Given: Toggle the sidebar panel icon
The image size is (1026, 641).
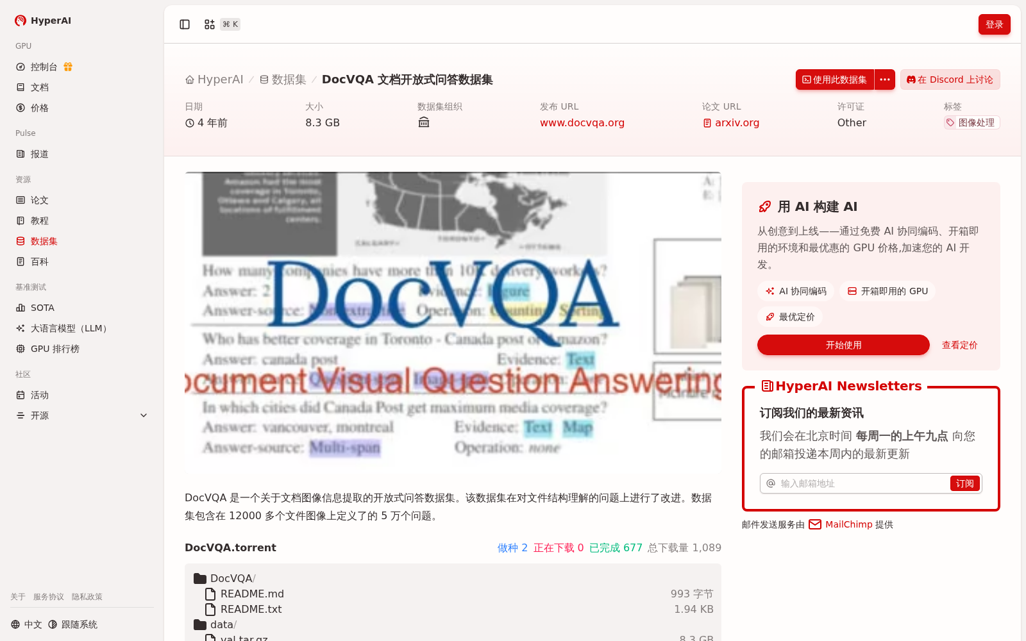Looking at the screenshot, I should coord(185,24).
